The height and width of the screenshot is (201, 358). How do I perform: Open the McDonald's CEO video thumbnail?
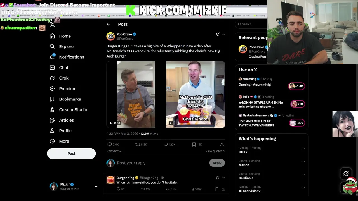coord(196,95)
